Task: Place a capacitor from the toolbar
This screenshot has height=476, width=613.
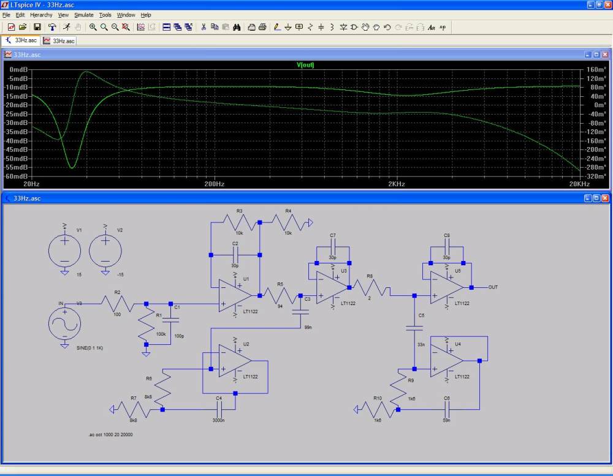Action: [321, 27]
